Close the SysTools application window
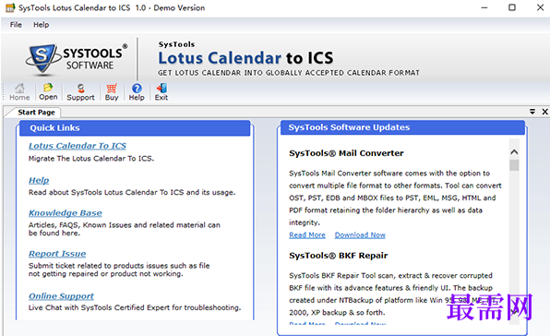This screenshot has height=336, width=550. (x=540, y=7)
